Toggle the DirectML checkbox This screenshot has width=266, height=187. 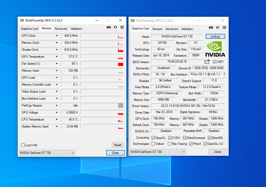click(x=210, y=138)
